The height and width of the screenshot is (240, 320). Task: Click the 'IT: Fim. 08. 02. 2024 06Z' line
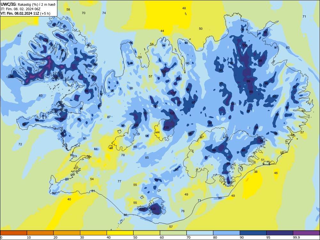[20, 9]
